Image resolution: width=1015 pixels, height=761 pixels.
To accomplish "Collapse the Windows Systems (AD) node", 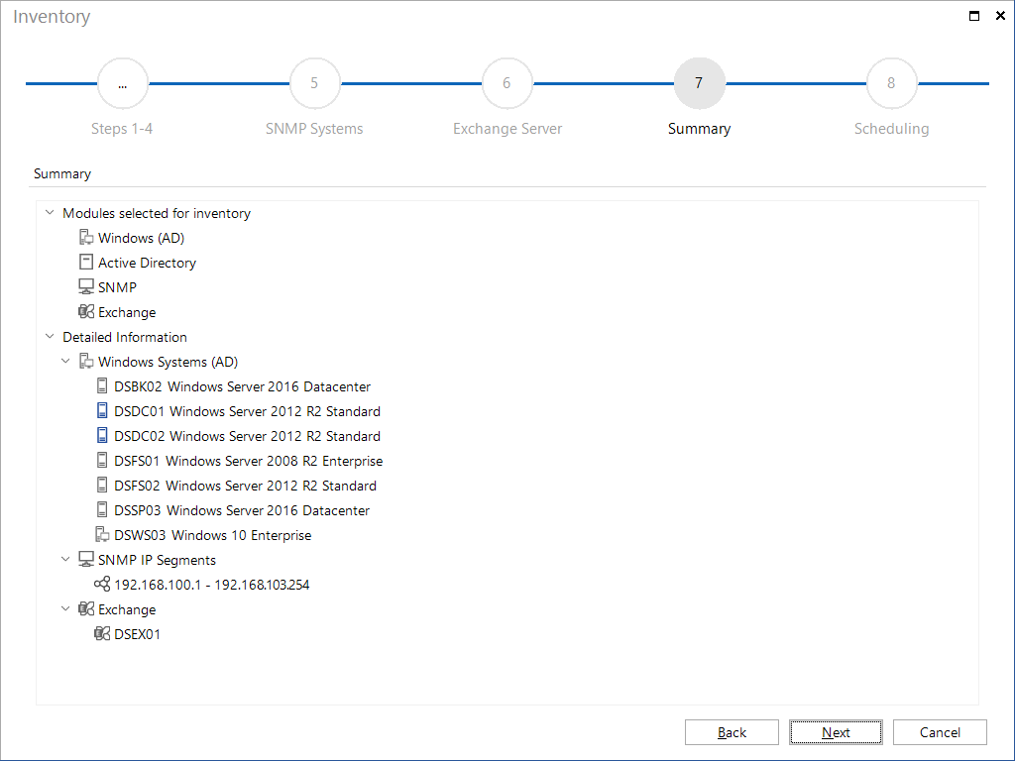I will (x=65, y=361).
